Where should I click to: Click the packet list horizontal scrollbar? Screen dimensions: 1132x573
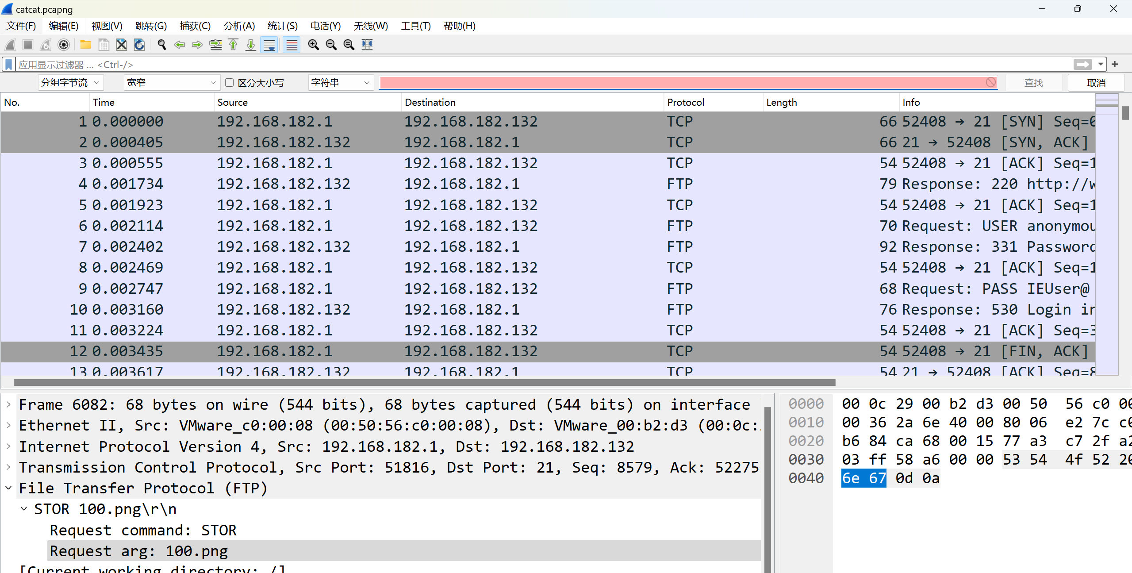(x=425, y=382)
